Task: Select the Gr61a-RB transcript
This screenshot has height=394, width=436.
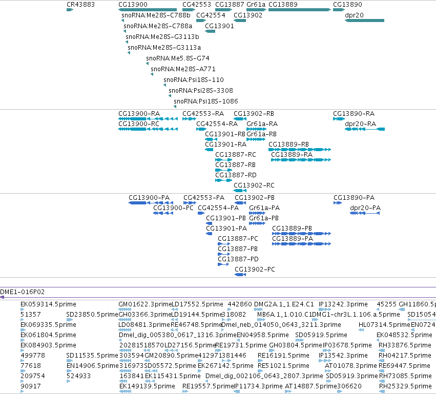Action: point(256,139)
